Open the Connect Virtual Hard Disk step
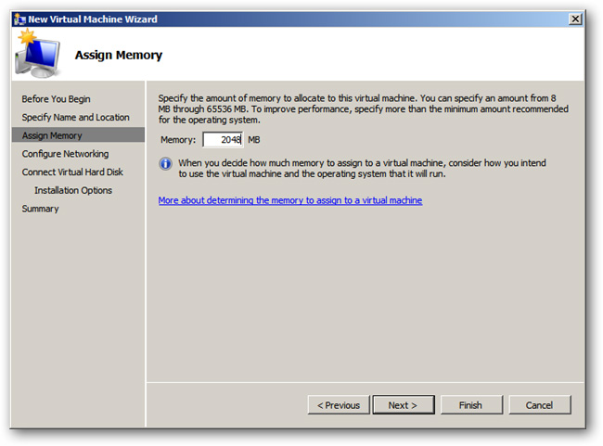Image resolution: width=603 pixels, height=446 pixels. coord(72,172)
